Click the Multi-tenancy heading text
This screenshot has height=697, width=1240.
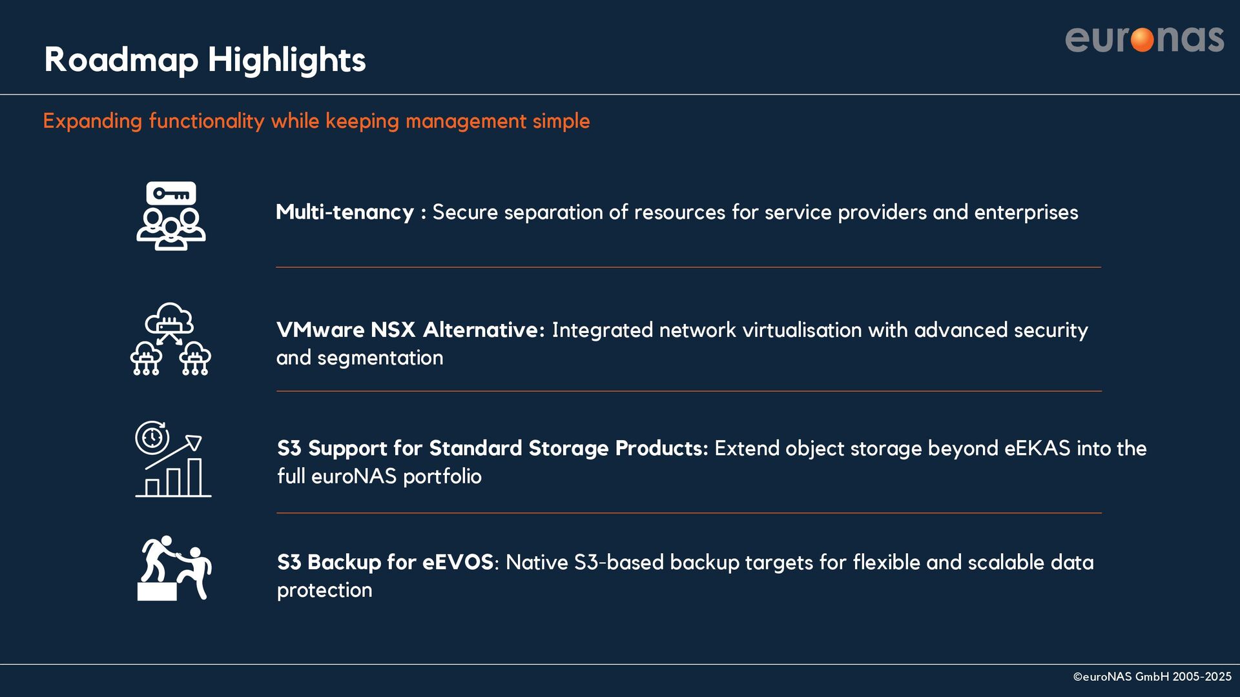coord(345,212)
